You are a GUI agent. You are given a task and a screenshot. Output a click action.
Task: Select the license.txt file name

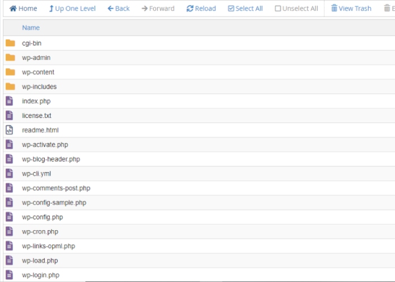[37, 116]
